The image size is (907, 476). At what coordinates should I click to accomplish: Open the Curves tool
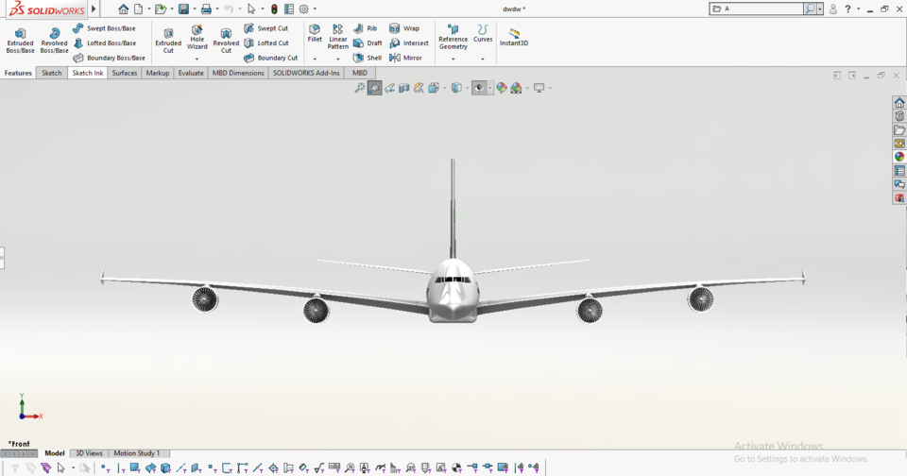483,34
